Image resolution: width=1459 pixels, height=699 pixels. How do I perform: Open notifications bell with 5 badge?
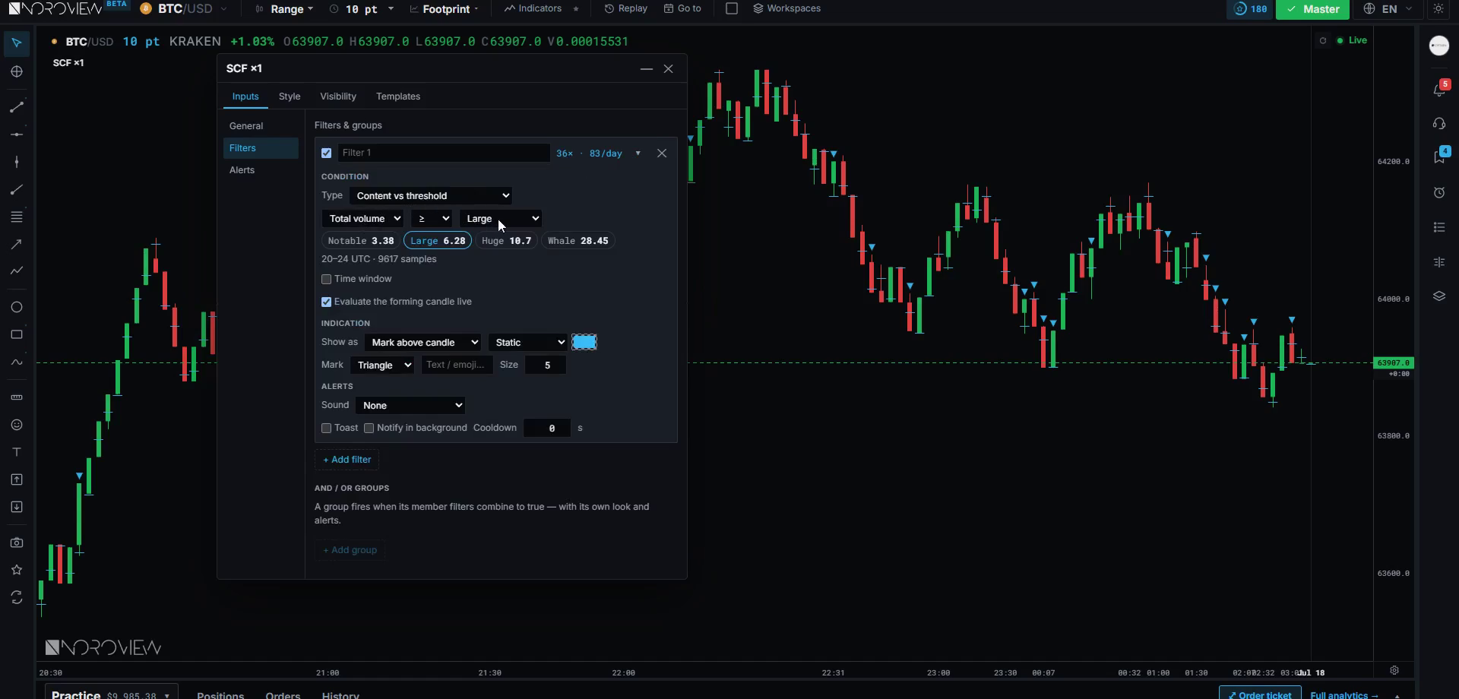coord(1439,89)
